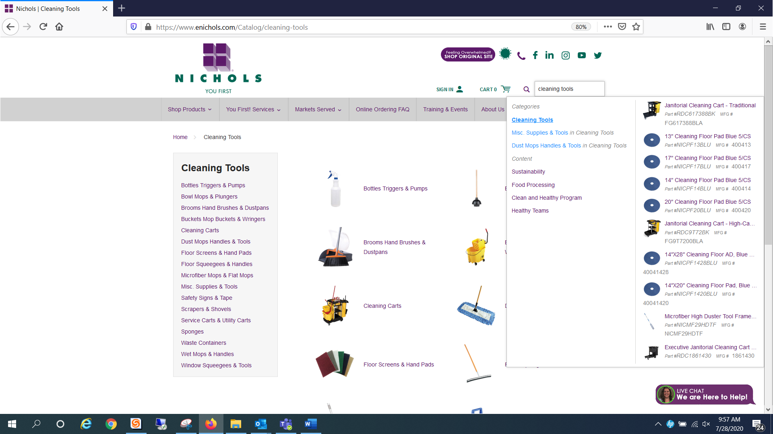Open the 80% zoom level indicator

click(x=581, y=27)
